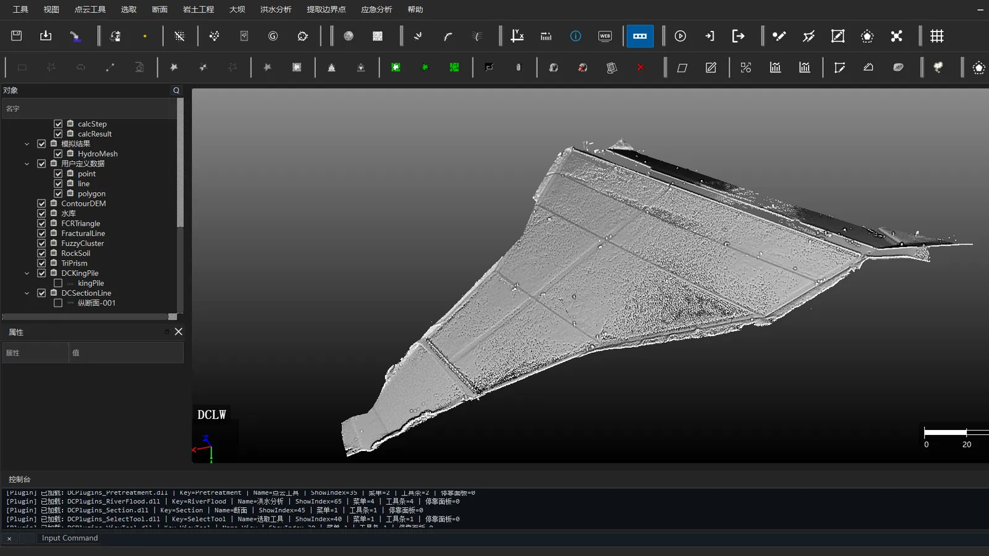Click the object panel search button
This screenshot has width=989, height=556.
176,90
